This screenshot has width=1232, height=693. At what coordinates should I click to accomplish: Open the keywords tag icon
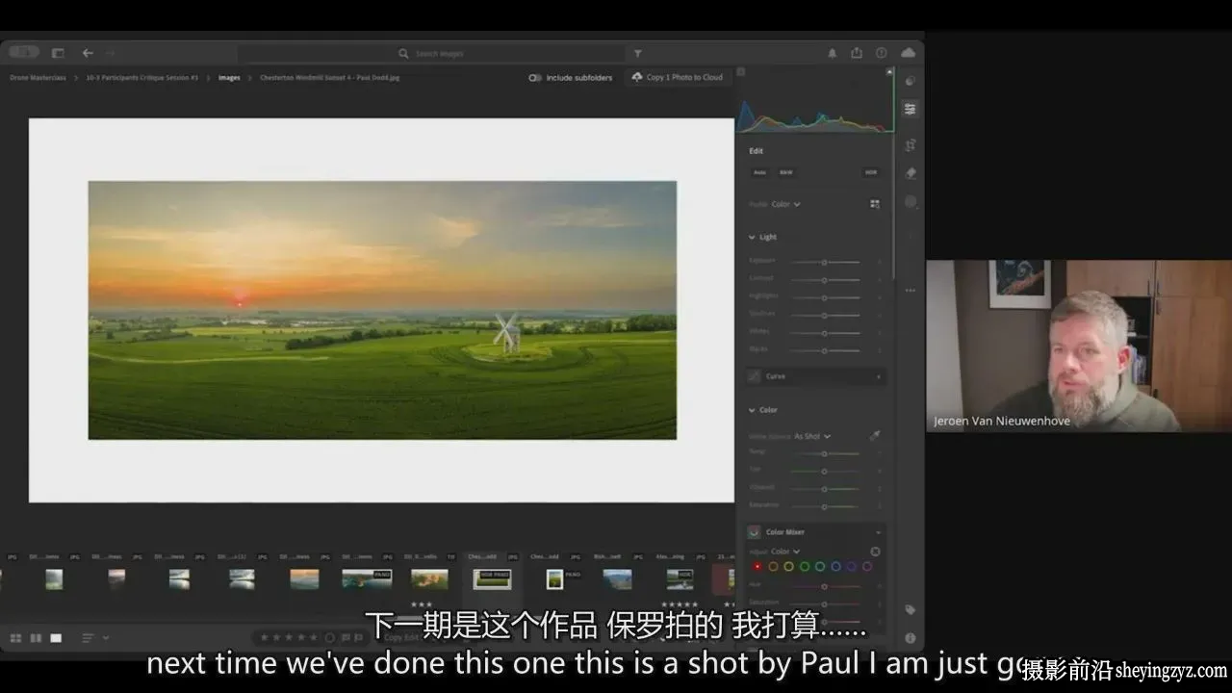click(x=910, y=609)
